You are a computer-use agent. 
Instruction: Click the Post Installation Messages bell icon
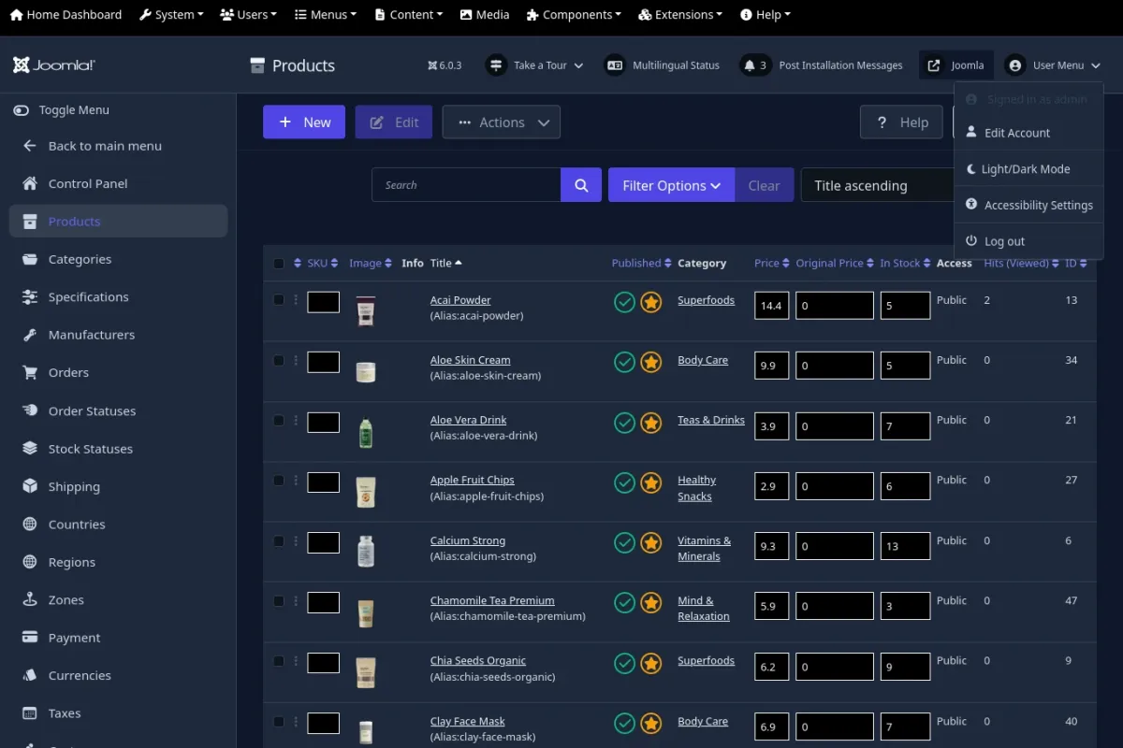click(x=749, y=65)
